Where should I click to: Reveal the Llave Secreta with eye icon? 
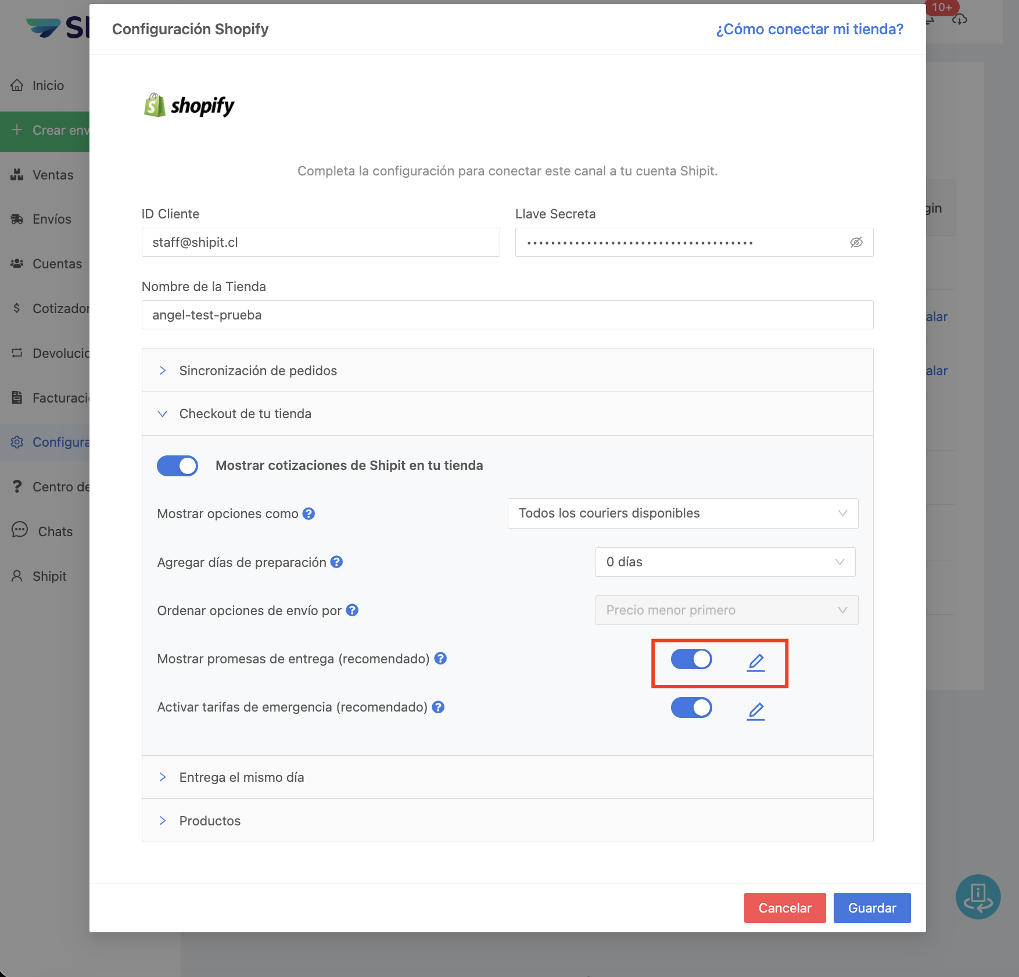[856, 242]
